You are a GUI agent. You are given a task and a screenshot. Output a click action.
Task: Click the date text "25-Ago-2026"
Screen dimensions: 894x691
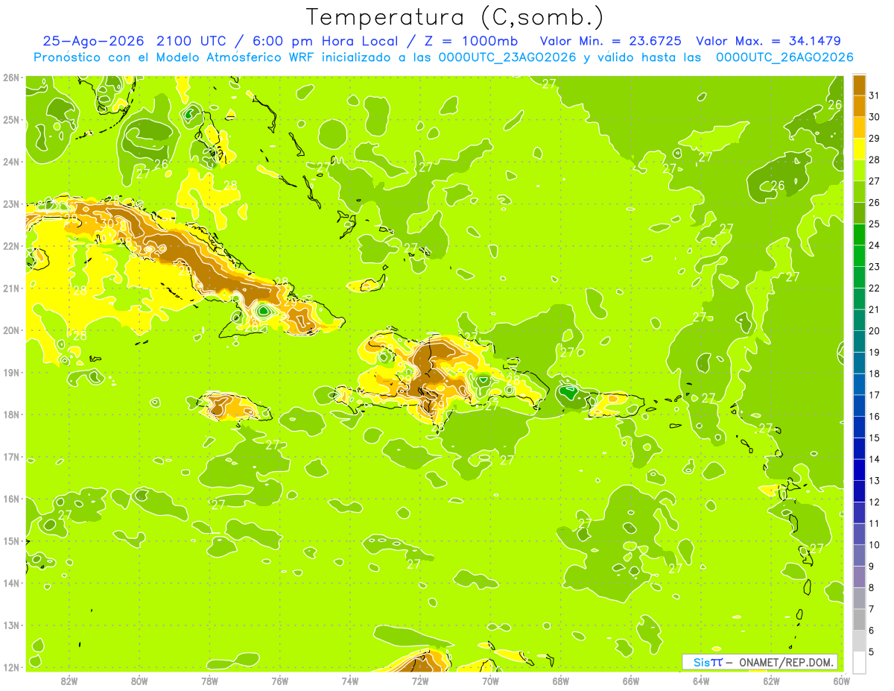coord(93,41)
